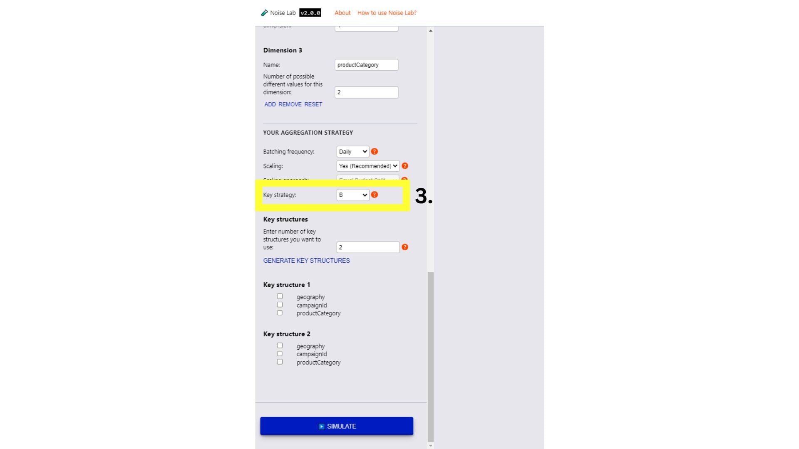Edit the productCategory name input field

click(x=366, y=65)
